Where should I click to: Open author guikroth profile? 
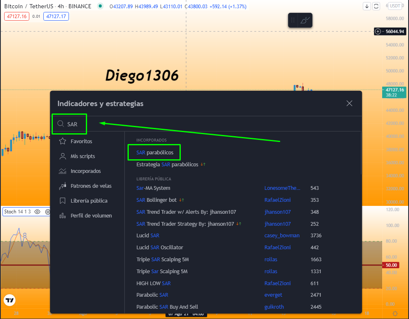tap(274, 307)
